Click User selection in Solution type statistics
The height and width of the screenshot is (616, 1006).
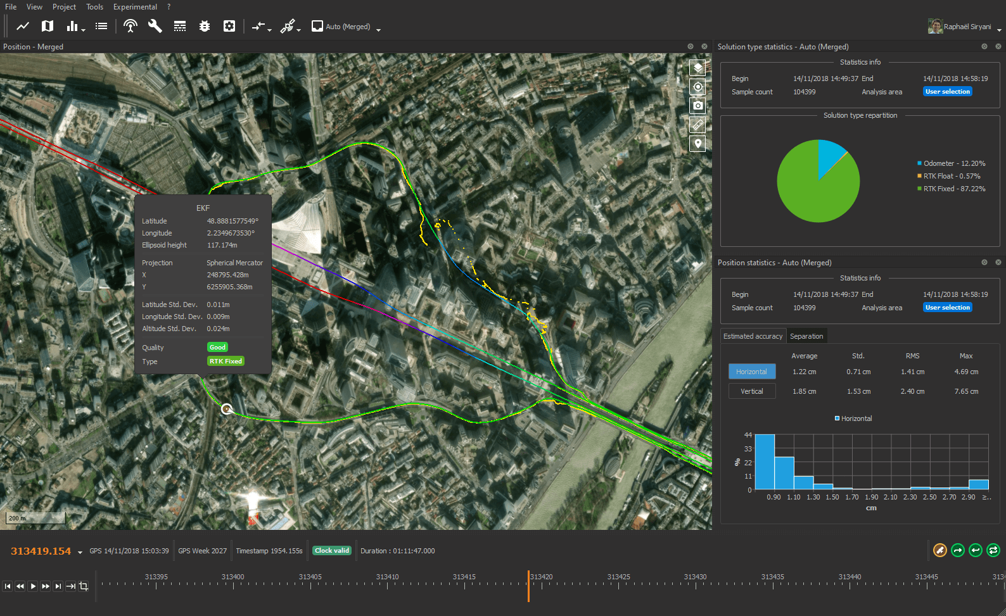click(x=947, y=92)
